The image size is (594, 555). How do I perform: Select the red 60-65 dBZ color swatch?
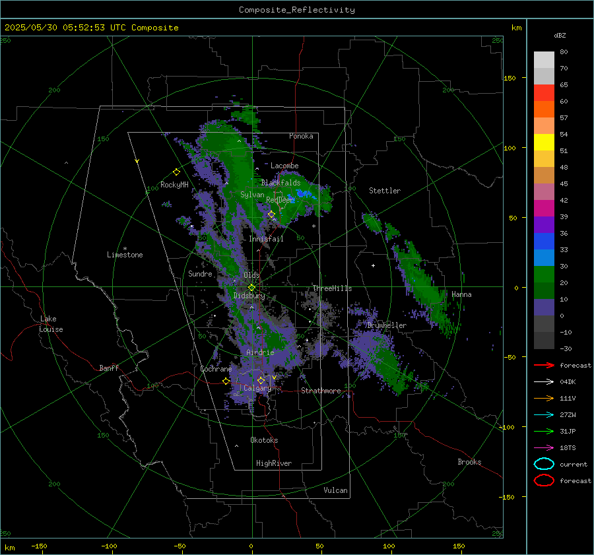click(x=544, y=93)
